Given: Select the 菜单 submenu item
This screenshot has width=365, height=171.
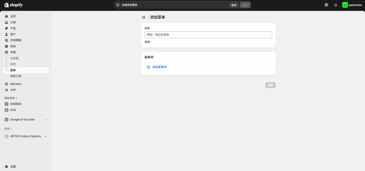Looking at the screenshot, I should coord(26,70).
